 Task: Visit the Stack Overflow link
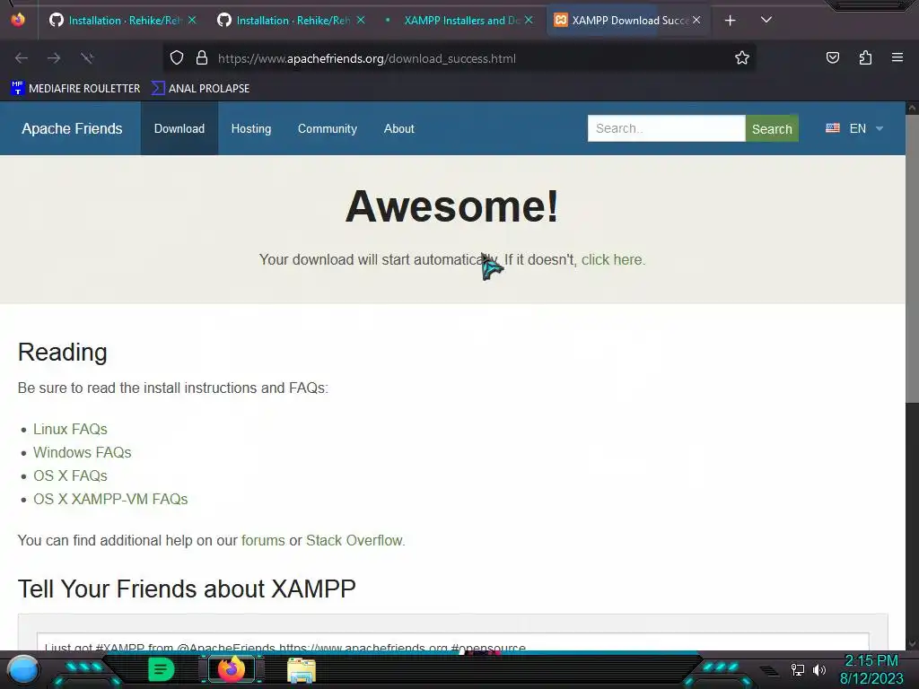(x=354, y=540)
